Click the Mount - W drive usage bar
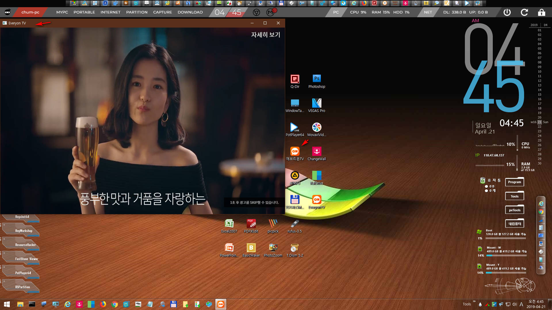Image resolution: width=552 pixels, height=310 pixels. [x=506, y=255]
